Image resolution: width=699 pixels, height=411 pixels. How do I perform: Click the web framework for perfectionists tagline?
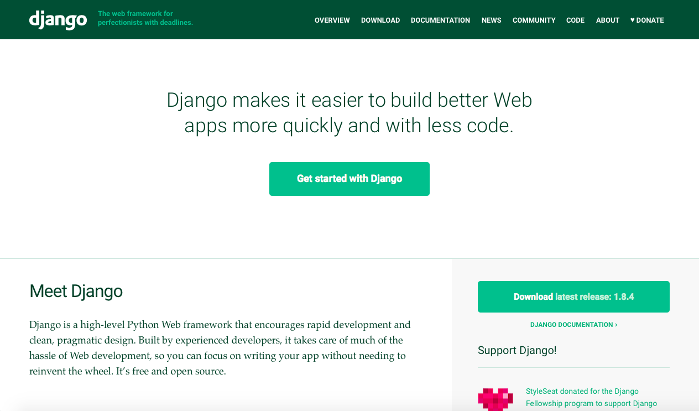(145, 18)
